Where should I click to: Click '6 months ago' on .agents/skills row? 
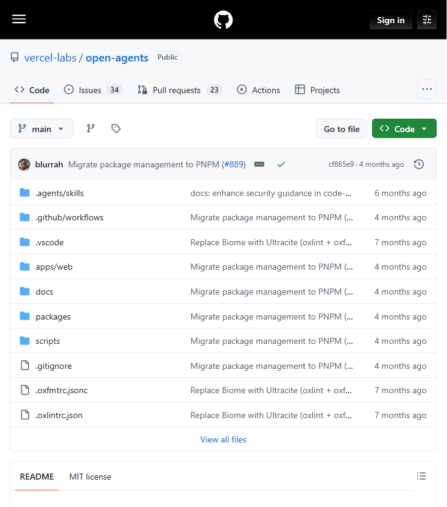(x=401, y=193)
